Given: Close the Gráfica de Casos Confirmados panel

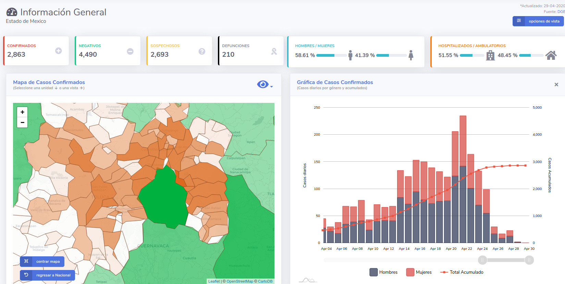Looking at the screenshot, I should [x=556, y=84].
